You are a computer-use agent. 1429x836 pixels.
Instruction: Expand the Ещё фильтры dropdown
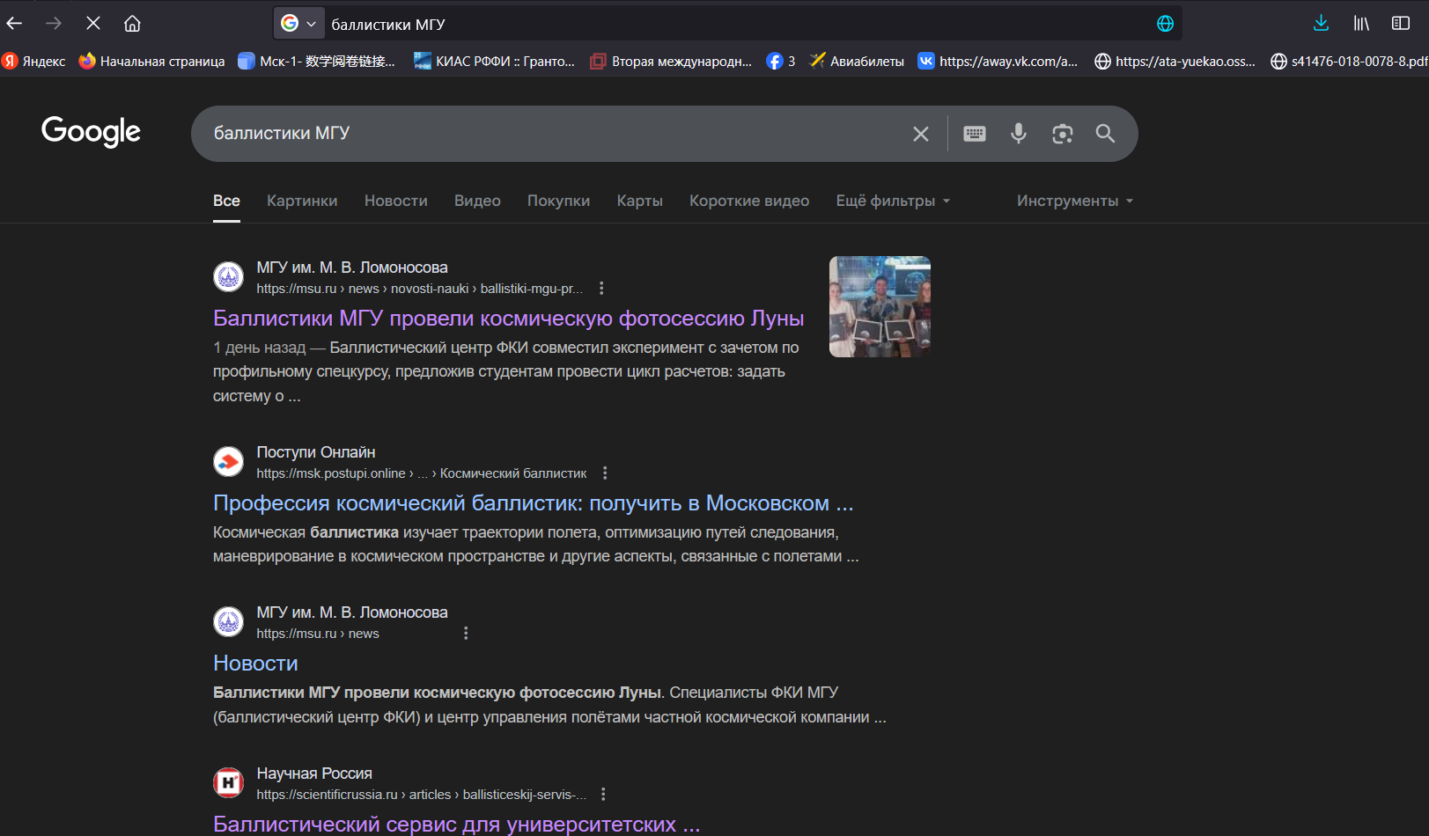(x=893, y=201)
